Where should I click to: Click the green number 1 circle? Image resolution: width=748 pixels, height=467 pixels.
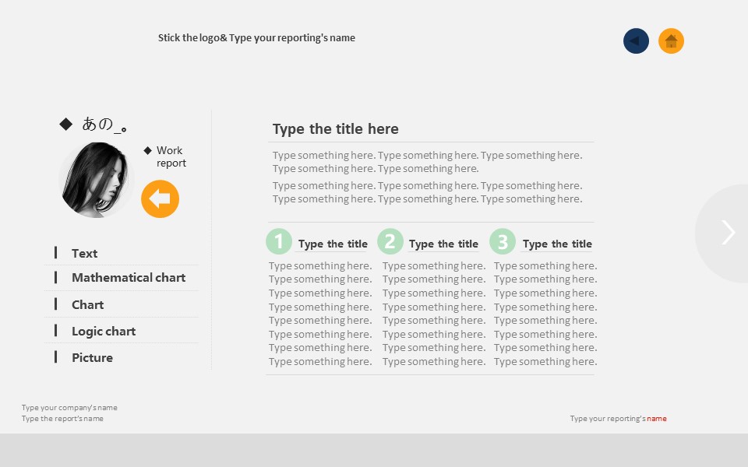tap(278, 241)
